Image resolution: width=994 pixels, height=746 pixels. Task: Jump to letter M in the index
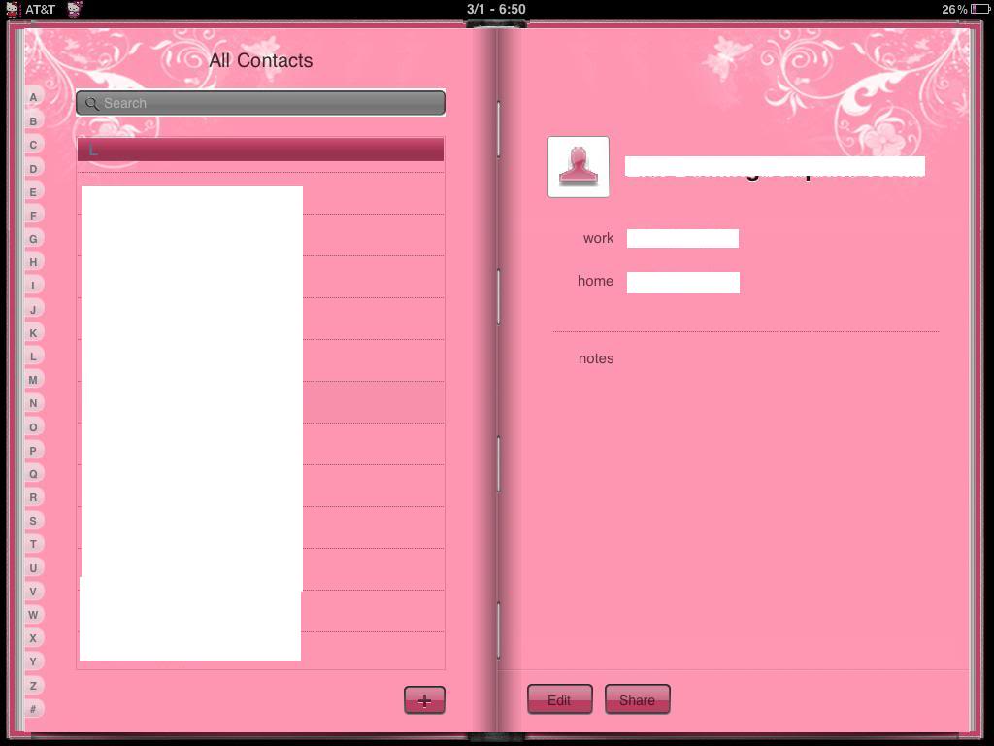click(x=33, y=380)
